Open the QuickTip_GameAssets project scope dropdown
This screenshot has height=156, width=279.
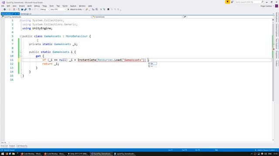pos(46,17)
